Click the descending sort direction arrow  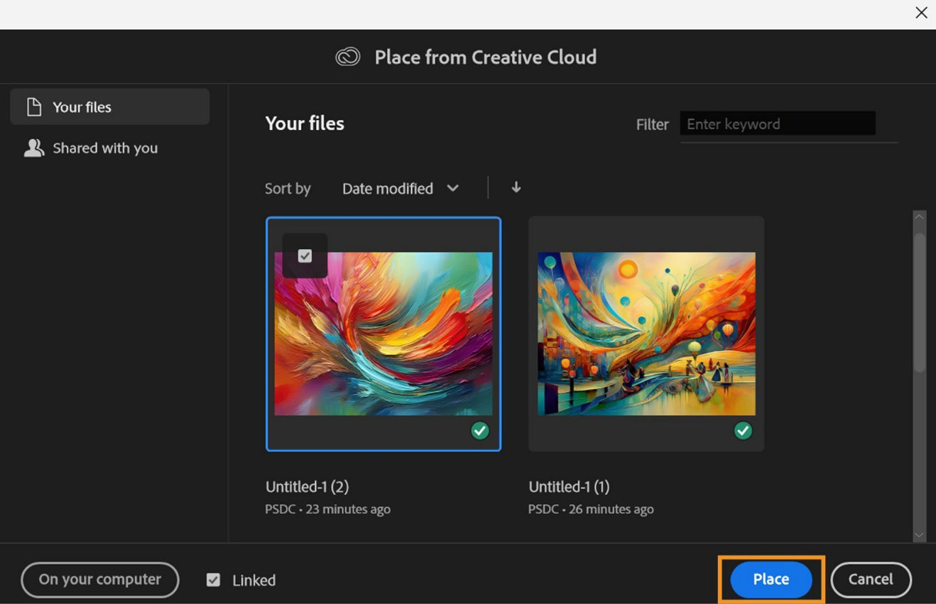coord(516,187)
